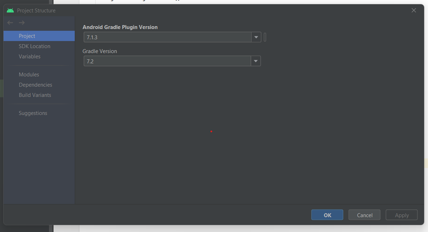
Task: Click the Gradle Version label
Action: click(100, 51)
